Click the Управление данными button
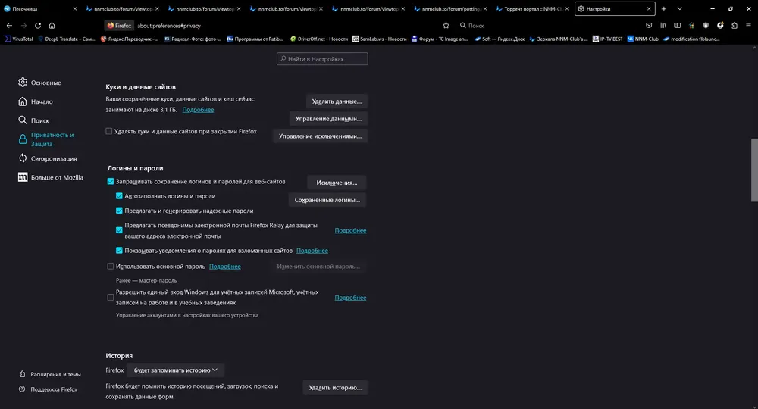Viewport: 758px width, 409px height. 329,119
